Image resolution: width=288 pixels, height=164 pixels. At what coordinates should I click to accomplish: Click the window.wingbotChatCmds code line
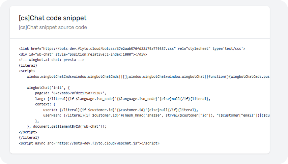[x=148, y=76]
